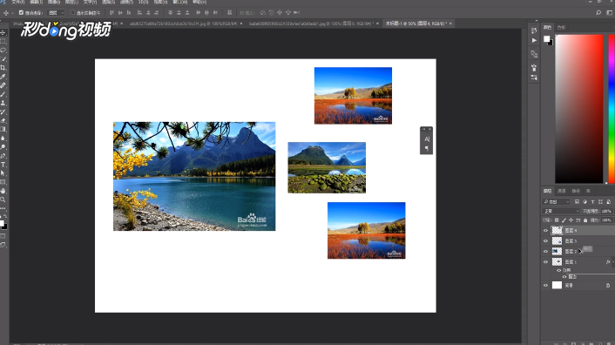Select the Hand tool
This screenshot has width=615, height=345.
(x=3, y=191)
